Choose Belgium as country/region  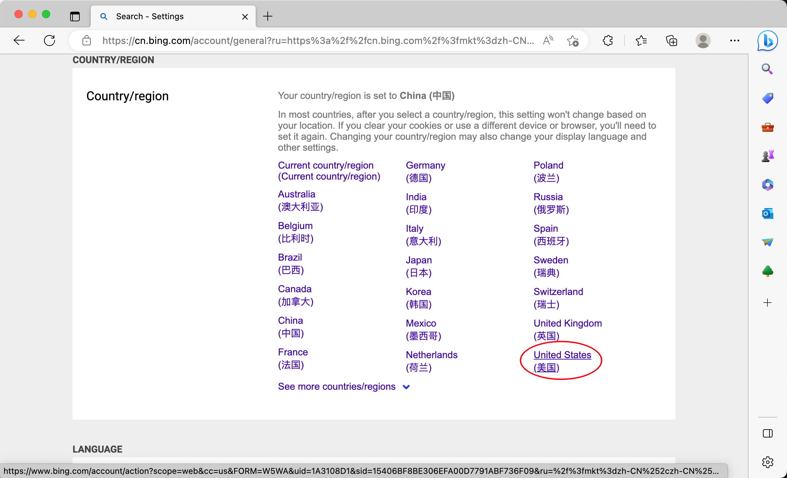(x=296, y=232)
